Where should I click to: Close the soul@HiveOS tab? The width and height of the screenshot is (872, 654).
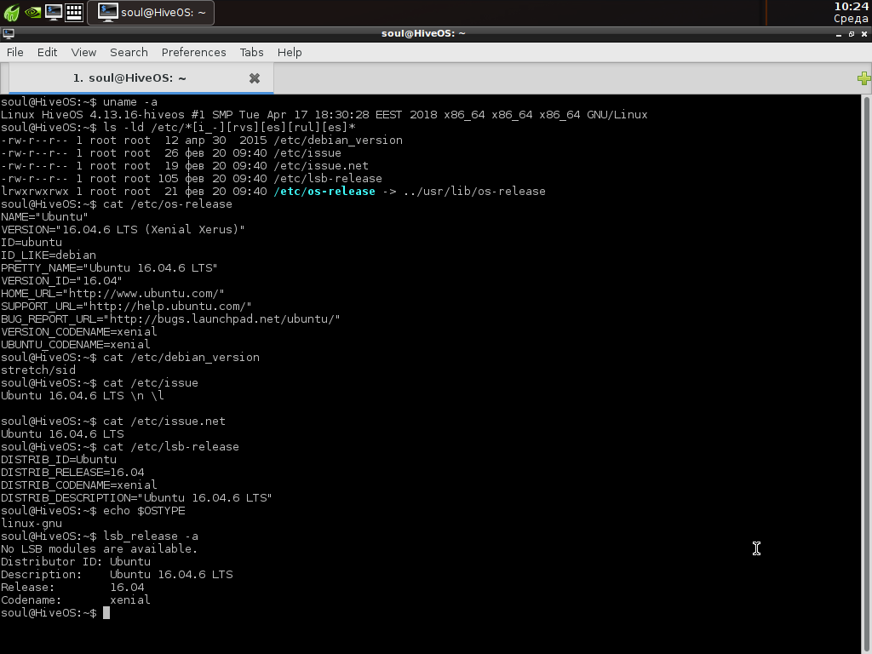254,78
